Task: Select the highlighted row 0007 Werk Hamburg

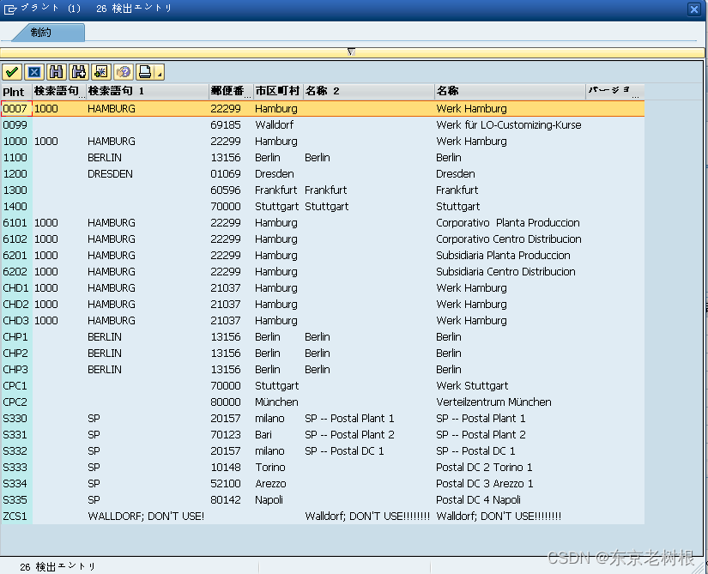Action: pyautogui.click(x=257, y=108)
